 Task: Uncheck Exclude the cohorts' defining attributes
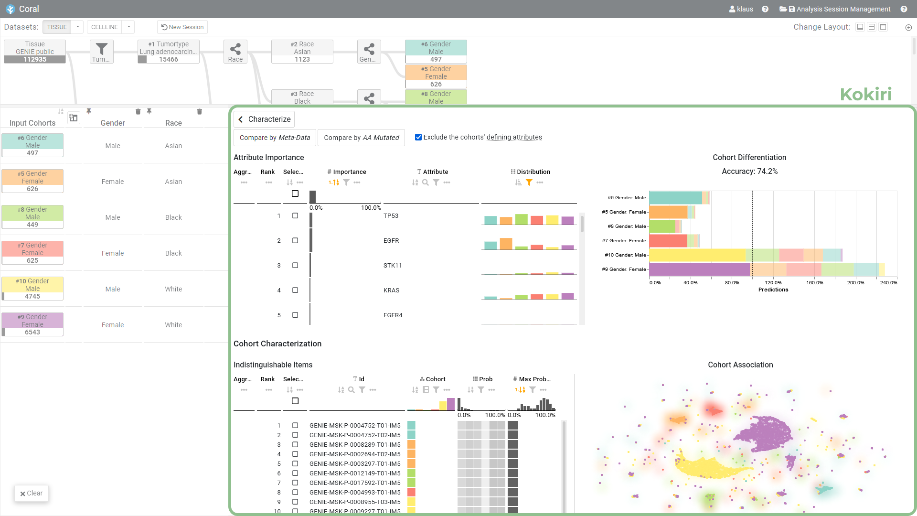[x=418, y=137]
